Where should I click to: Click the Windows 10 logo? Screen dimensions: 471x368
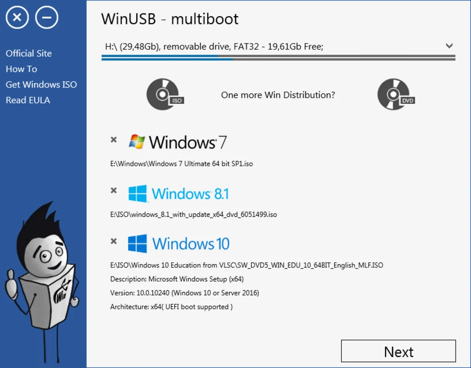[x=179, y=243]
